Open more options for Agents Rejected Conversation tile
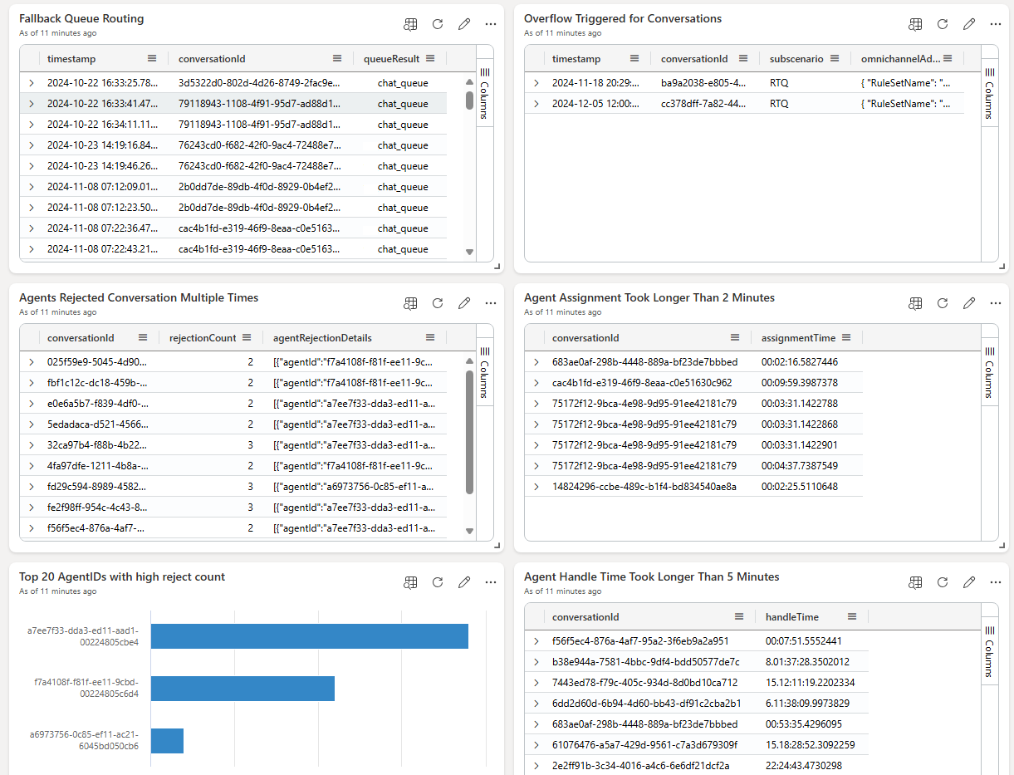The image size is (1014, 775). click(x=491, y=303)
